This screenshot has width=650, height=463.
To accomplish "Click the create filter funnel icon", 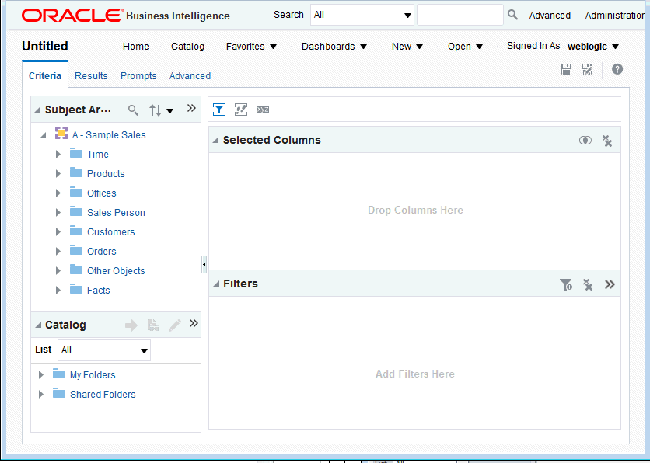I will [x=566, y=284].
